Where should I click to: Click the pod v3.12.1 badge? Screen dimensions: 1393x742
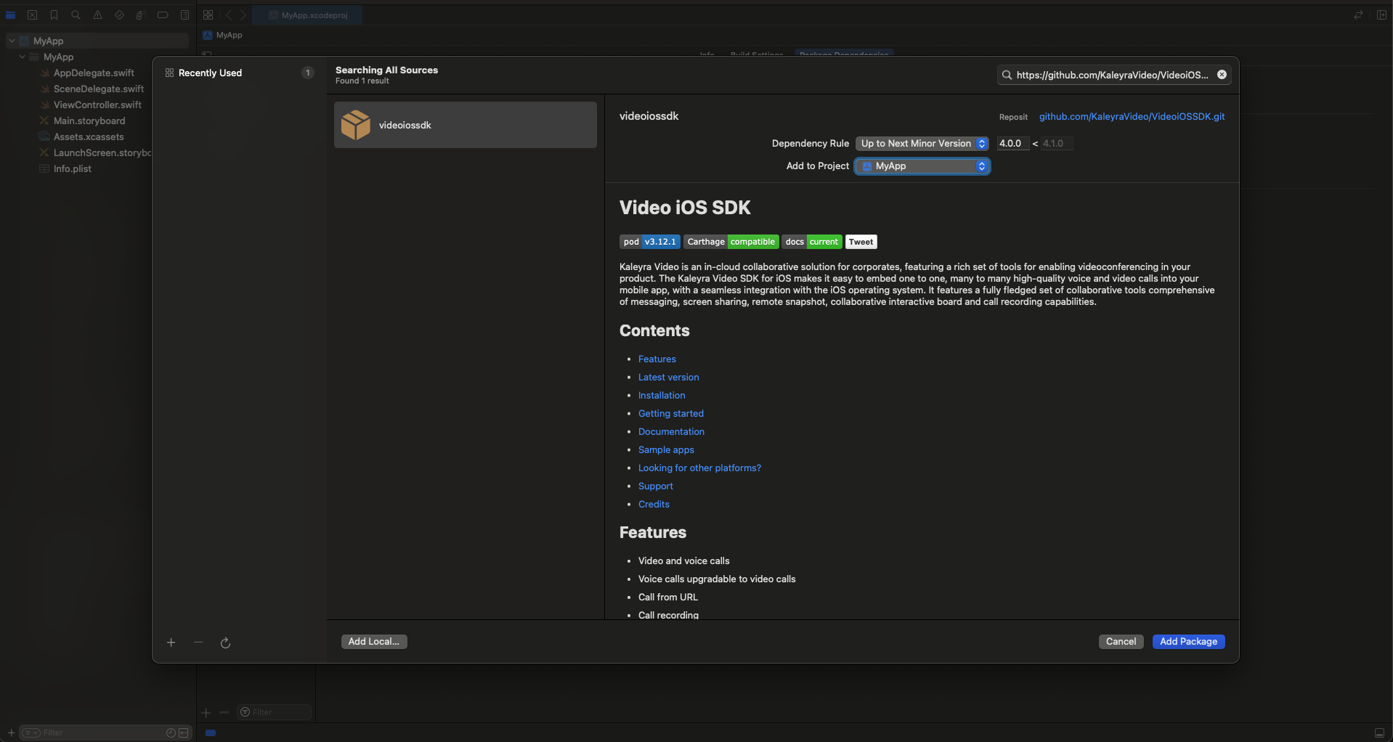[649, 242]
